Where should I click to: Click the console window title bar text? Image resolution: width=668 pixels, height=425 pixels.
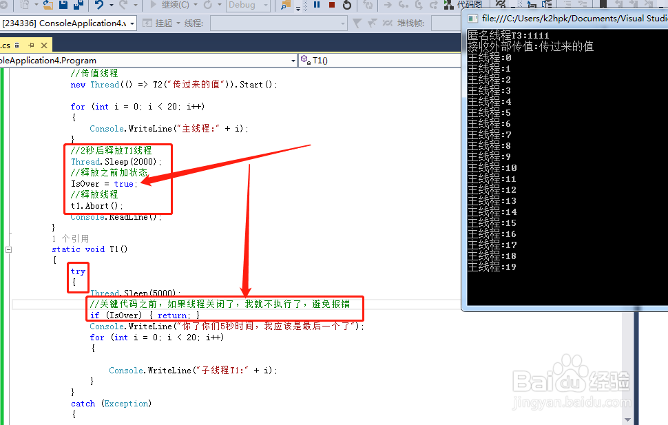tap(574, 19)
